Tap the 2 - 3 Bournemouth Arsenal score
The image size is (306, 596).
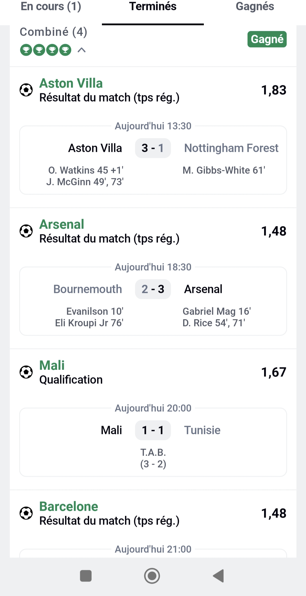click(153, 289)
